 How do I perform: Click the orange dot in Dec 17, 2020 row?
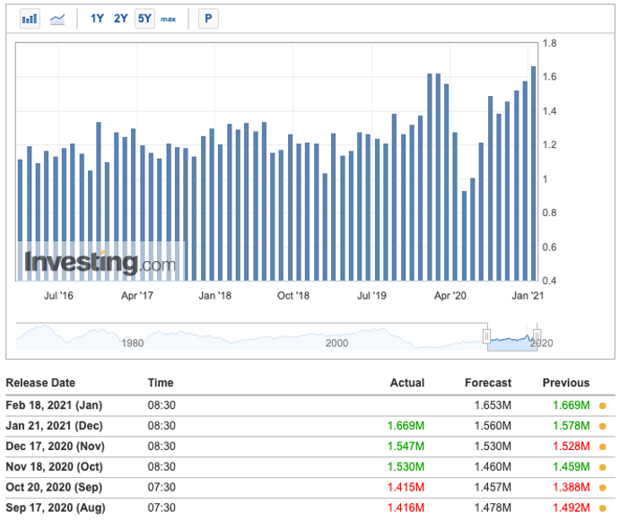[x=603, y=447]
